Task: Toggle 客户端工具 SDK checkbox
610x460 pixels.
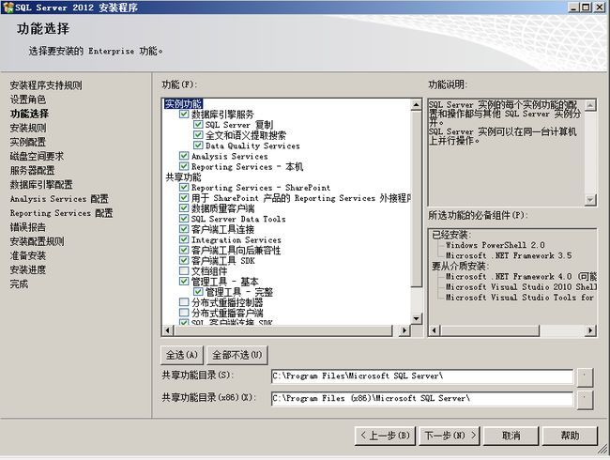Action: [x=184, y=260]
